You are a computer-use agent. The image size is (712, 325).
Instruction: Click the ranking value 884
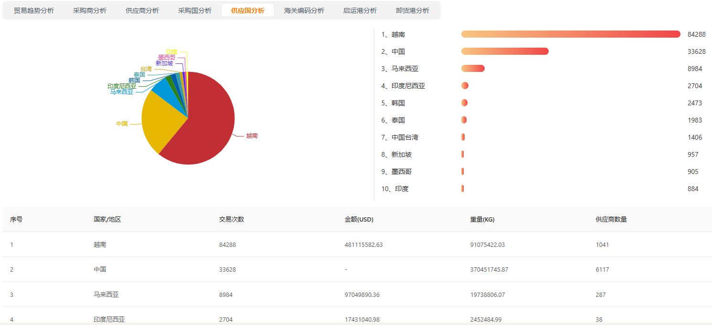pyautogui.click(x=693, y=189)
